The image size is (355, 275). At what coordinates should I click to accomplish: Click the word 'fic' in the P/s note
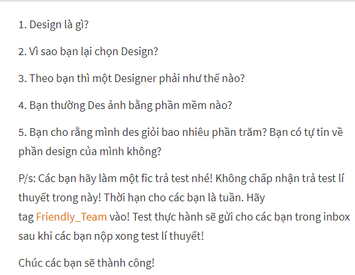pos(147,178)
